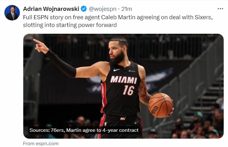Open the Adrian Wojnarowski display name link
This screenshot has width=228, height=147.
pyautogui.click(x=51, y=9)
